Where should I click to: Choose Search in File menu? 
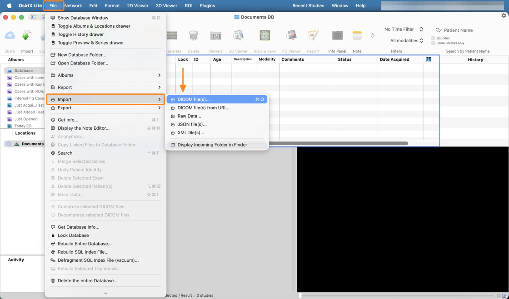click(105, 153)
